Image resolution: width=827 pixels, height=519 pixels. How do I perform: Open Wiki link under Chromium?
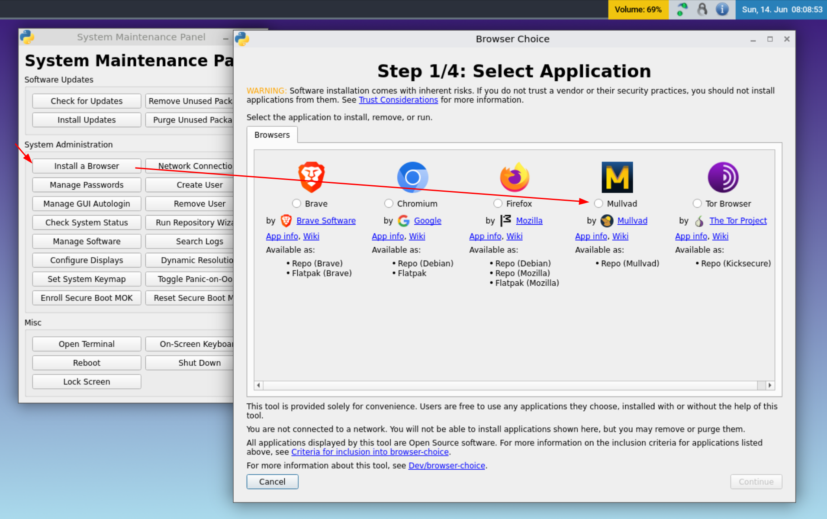coord(417,236)
